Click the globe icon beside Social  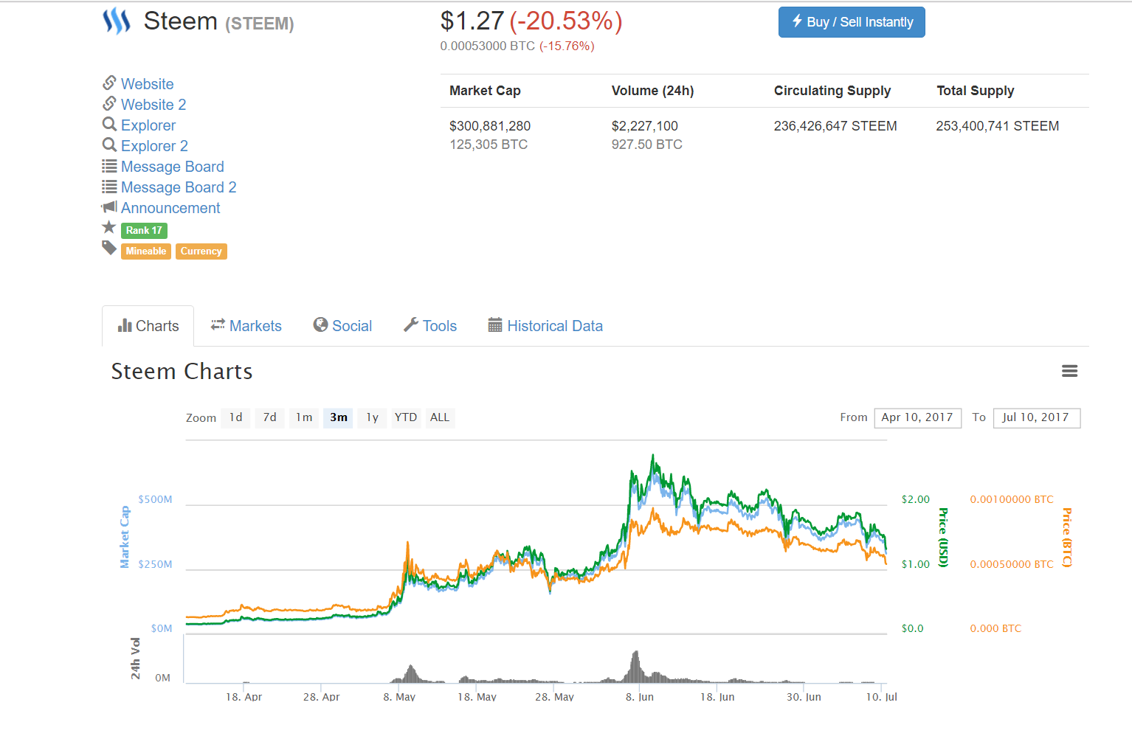click(x=320, y=324)
